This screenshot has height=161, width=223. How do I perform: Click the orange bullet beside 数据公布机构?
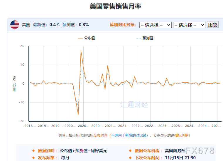[130, 151]
